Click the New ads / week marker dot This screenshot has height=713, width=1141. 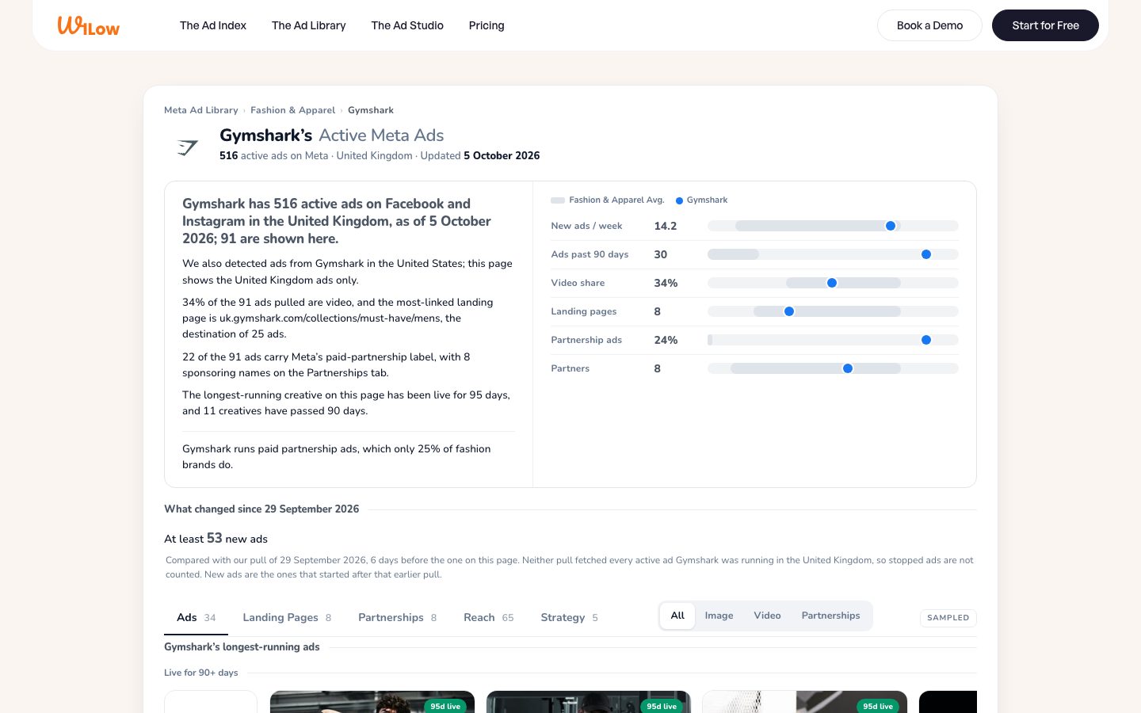click(891, 226)
